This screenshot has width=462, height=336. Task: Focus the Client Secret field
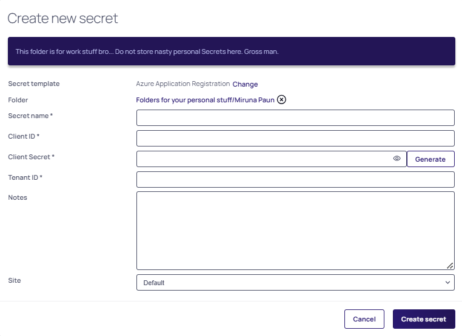272,159
